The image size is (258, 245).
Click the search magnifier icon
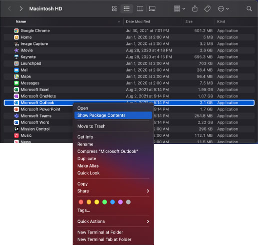249,8
